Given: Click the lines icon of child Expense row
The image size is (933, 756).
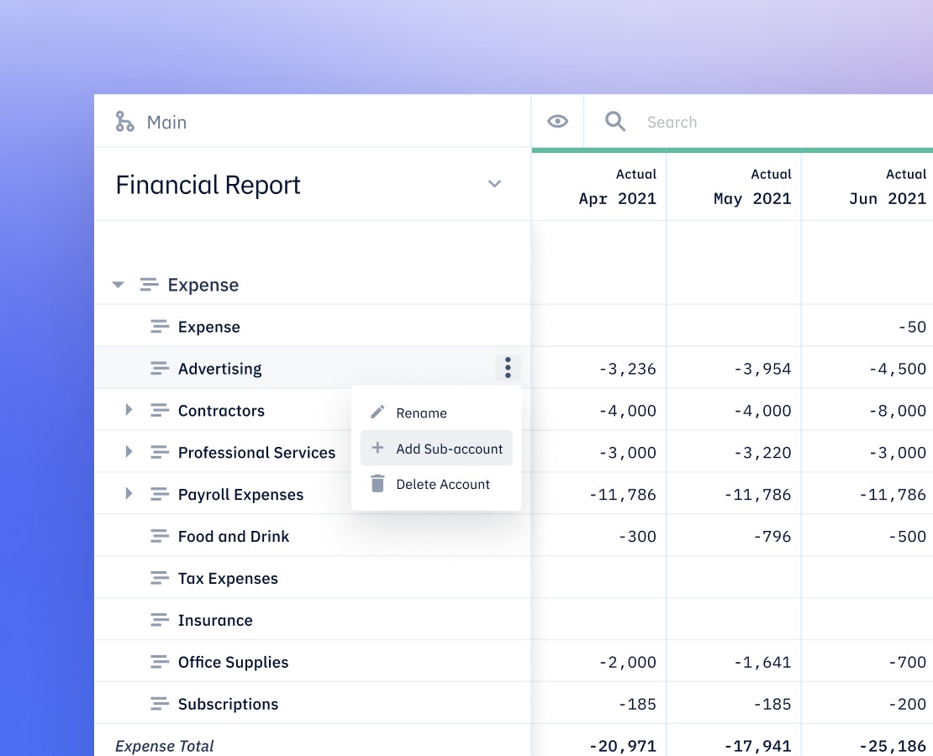Looking at the screenshot, I should [x=160, y=326].
